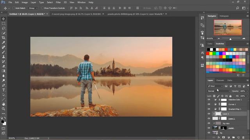250x140 pixels.
Task: Delete layer with trash icon
Action: click(243, 137)
